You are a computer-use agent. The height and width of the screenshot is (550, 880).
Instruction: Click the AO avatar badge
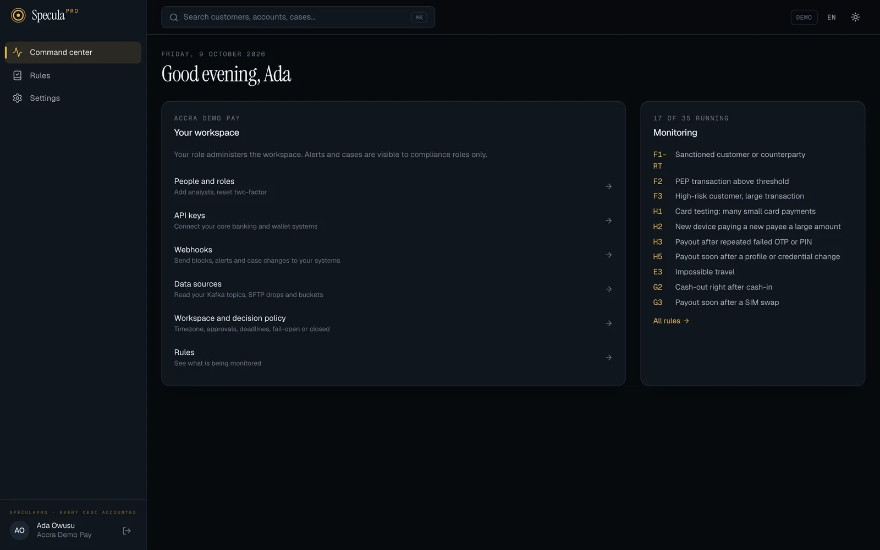point(19,530)
